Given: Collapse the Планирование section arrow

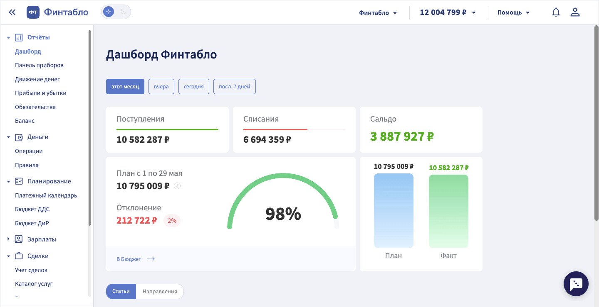Looking at the screenshot, I should [x=8, y=182].
